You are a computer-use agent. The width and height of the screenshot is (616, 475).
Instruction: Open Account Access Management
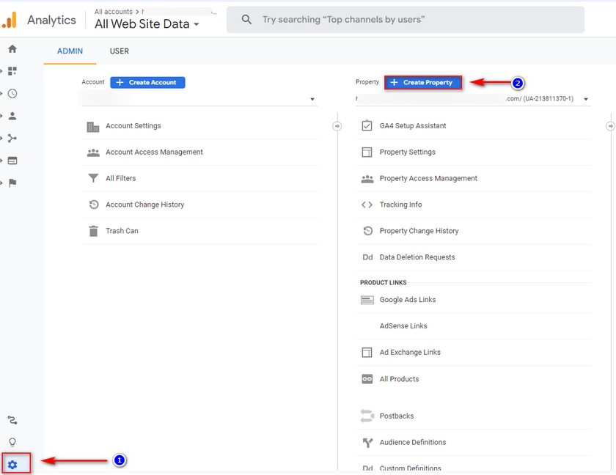tap(154, 152)
